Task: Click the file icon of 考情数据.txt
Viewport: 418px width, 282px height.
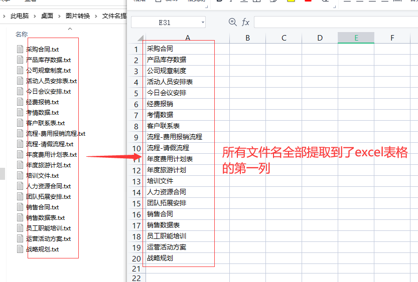Action: [x=20, y=112]
